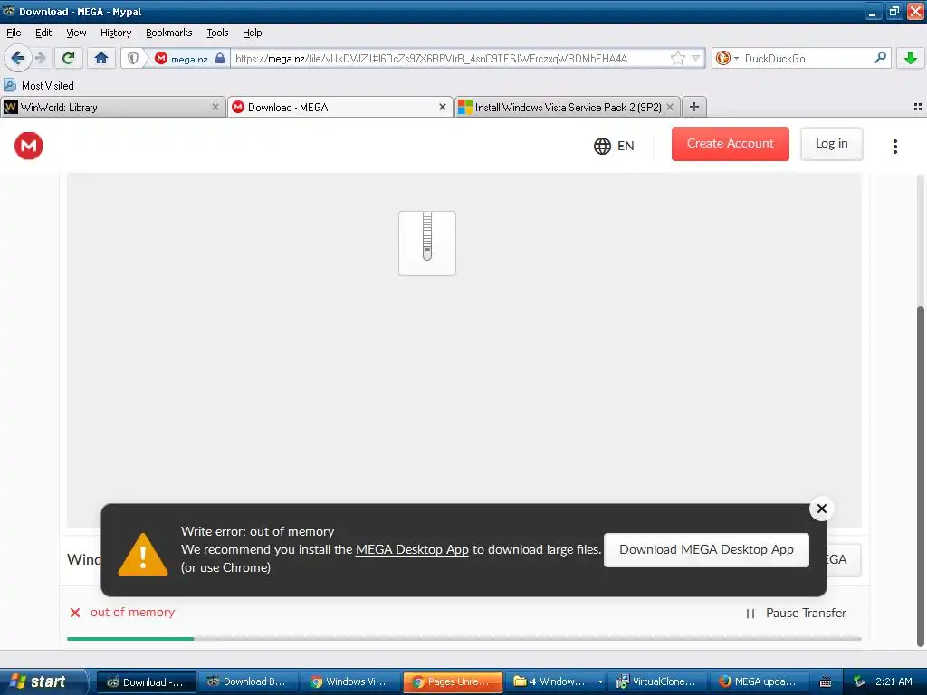Viewport: 927px width, 695px height.
Task: Open the EN language selector
Action: [614, 146]
